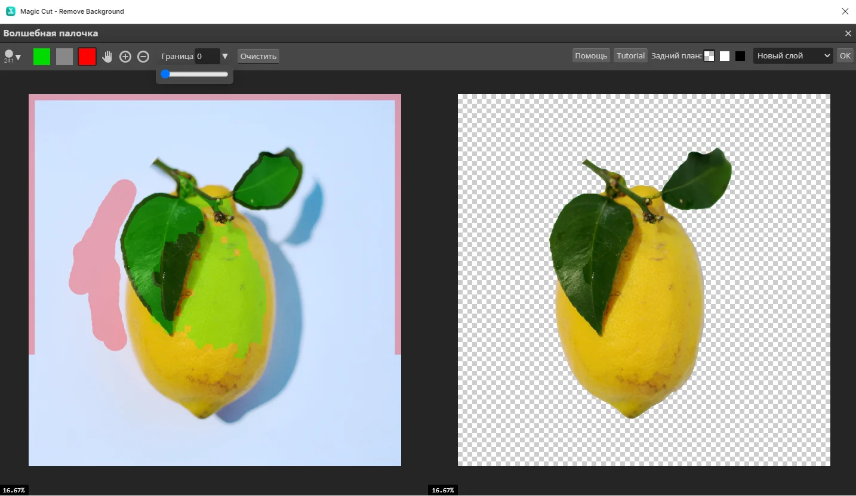Confirm with the OK button

(x=845, y=55)
